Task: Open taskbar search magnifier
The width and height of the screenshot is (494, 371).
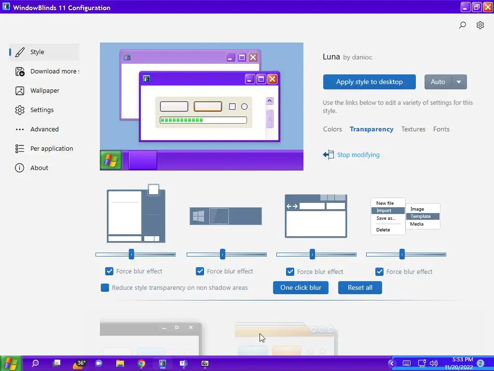Action: pyautogui.click(x=35, y=363)
